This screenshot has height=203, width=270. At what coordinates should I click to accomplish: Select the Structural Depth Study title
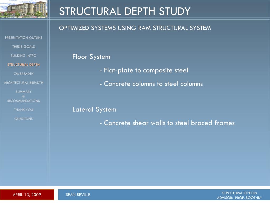point(125,11)
